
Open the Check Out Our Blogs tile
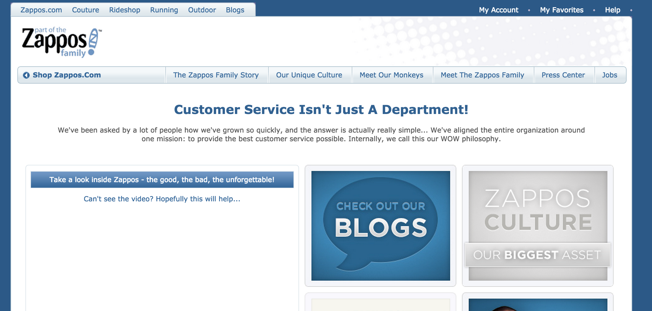(380, 226)
